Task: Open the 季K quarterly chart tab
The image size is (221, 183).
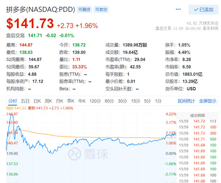Action: [71, 101]
